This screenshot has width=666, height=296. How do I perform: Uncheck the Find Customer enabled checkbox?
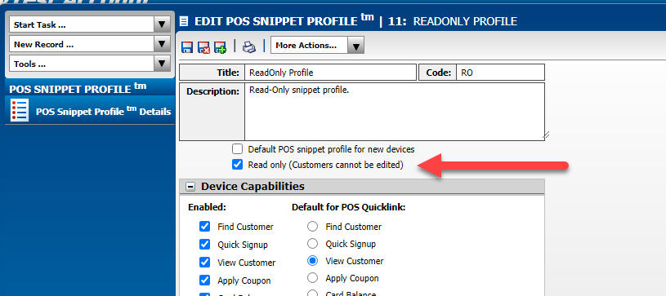[205, 227]
